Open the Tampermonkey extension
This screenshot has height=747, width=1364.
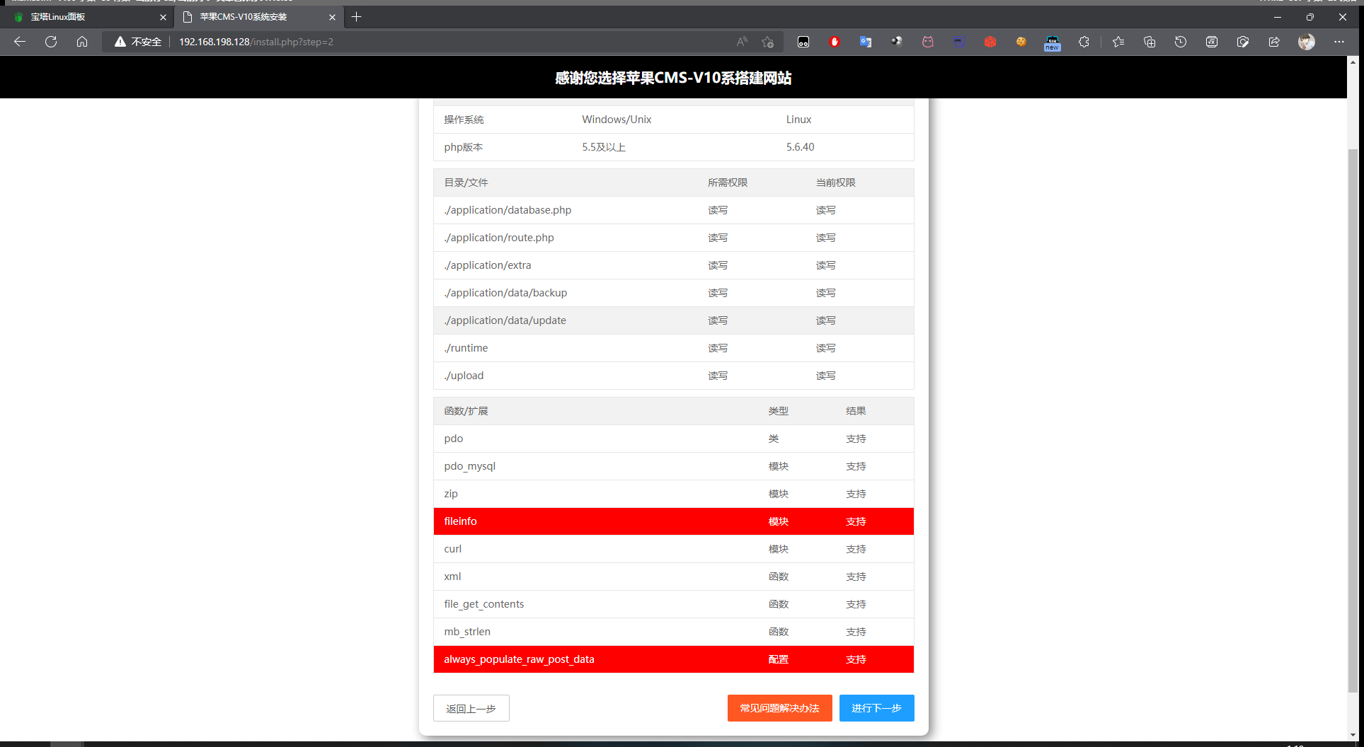803,42
